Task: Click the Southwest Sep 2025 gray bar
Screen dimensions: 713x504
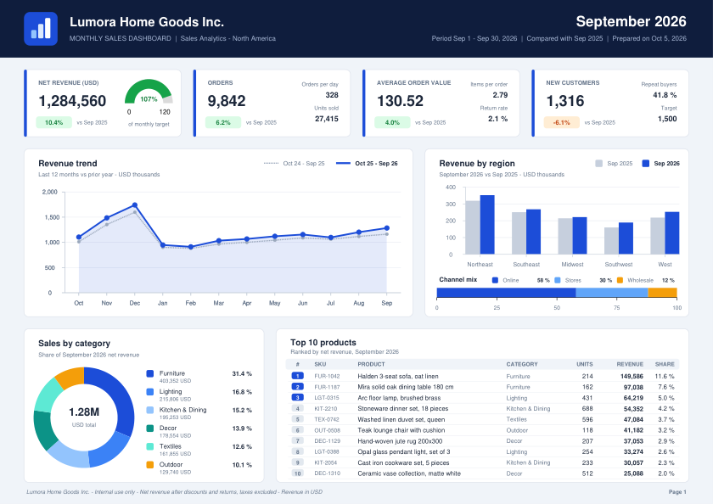Action: 612,240
